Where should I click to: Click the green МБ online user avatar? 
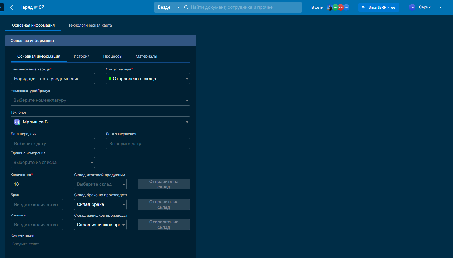coord(335,7)
